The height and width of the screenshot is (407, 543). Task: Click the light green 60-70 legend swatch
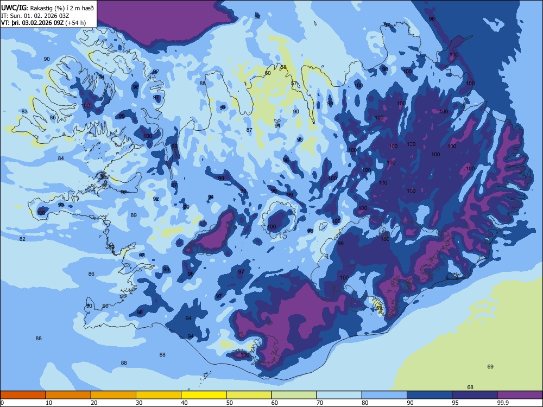(294, 395)
